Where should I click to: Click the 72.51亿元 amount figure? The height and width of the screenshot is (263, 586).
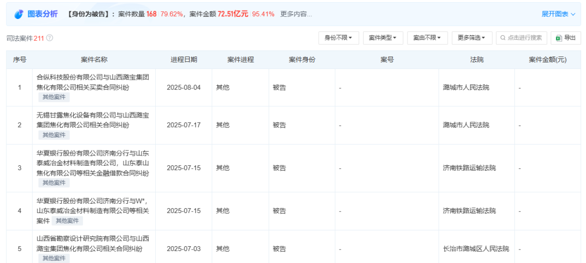click(233, 14)
